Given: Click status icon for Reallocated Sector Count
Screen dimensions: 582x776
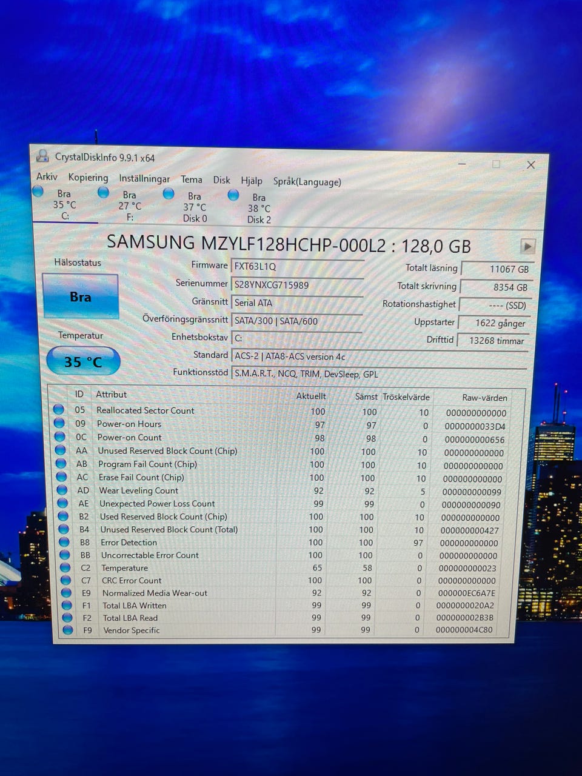Looking at the screenshot, I should coord(59,410).
